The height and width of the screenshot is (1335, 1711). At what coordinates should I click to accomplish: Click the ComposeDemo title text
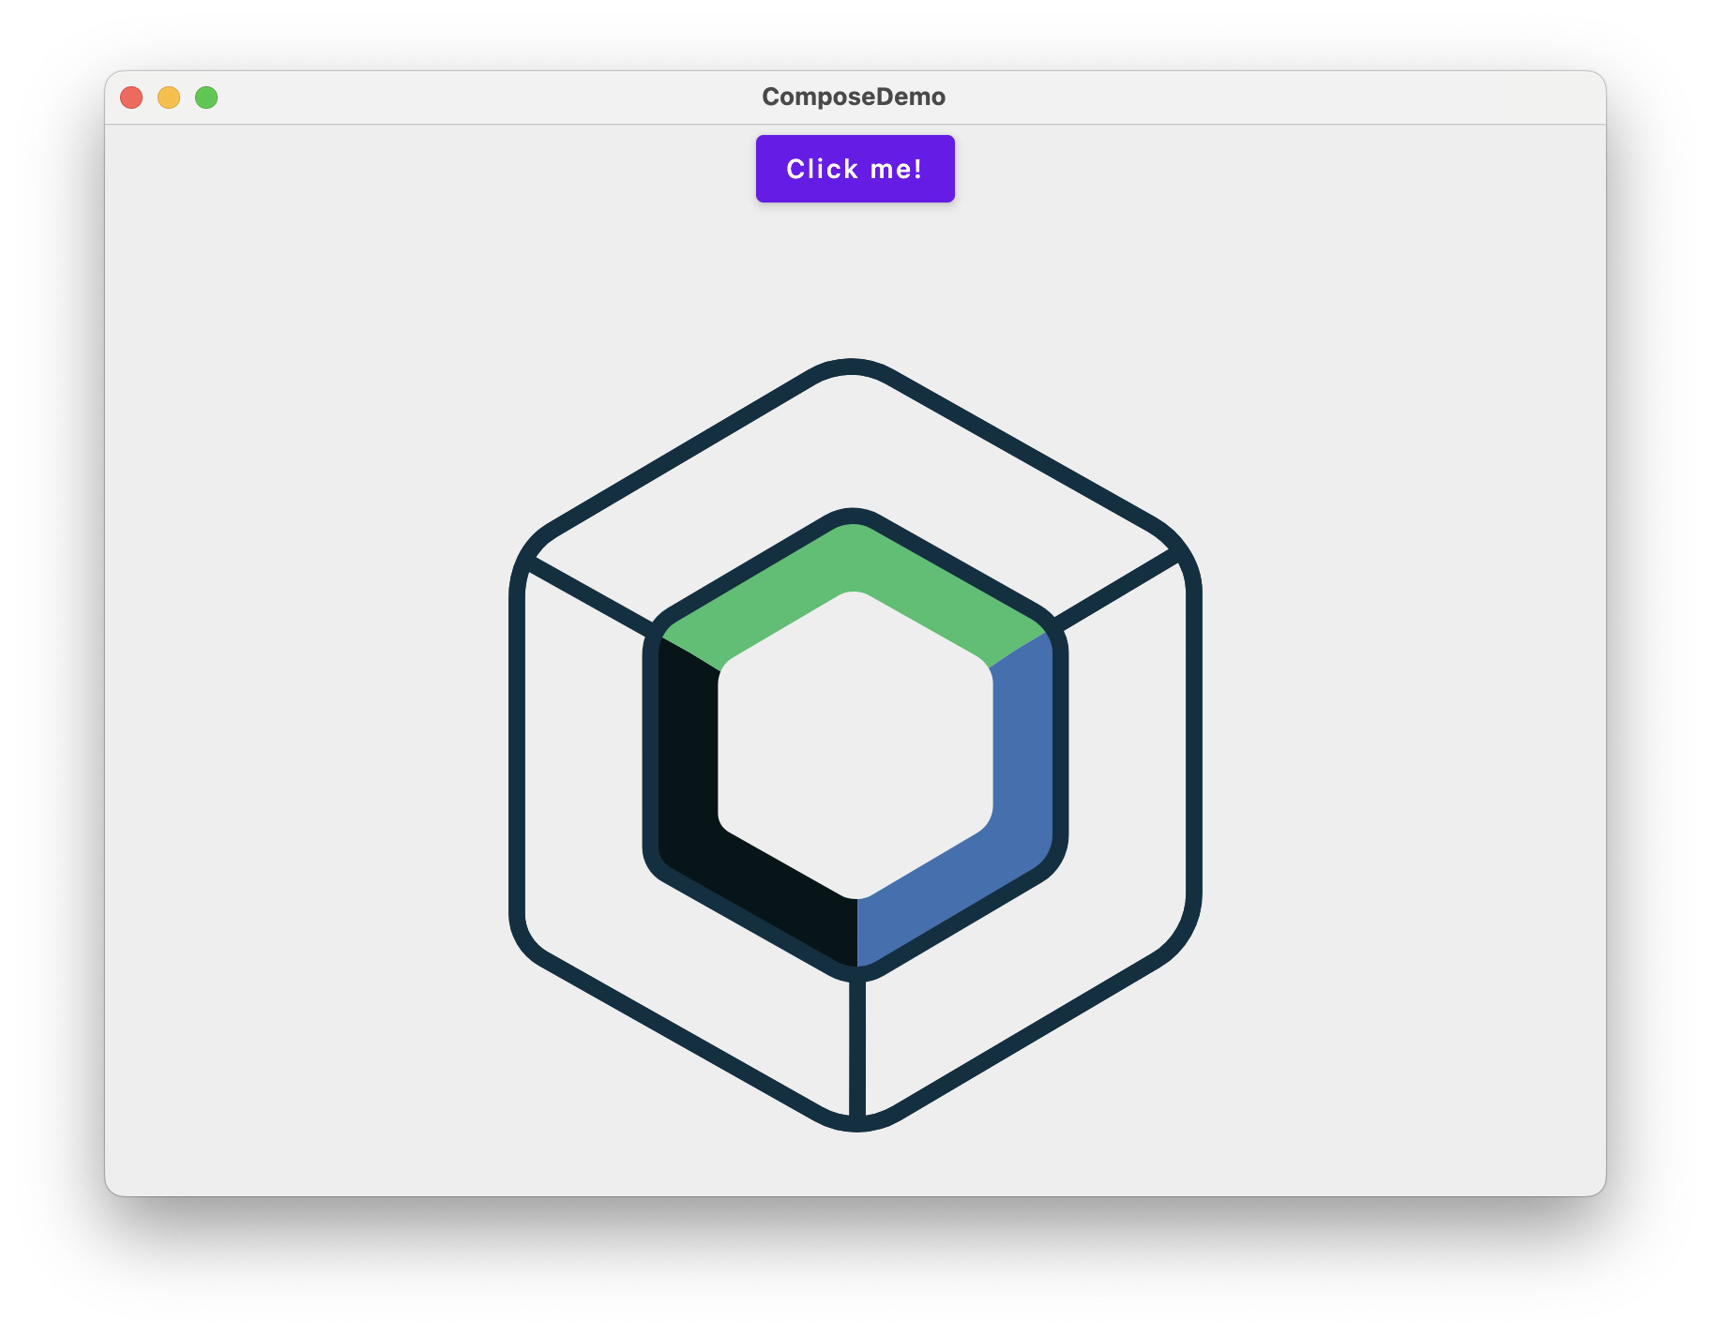click(x=854, y=97)
